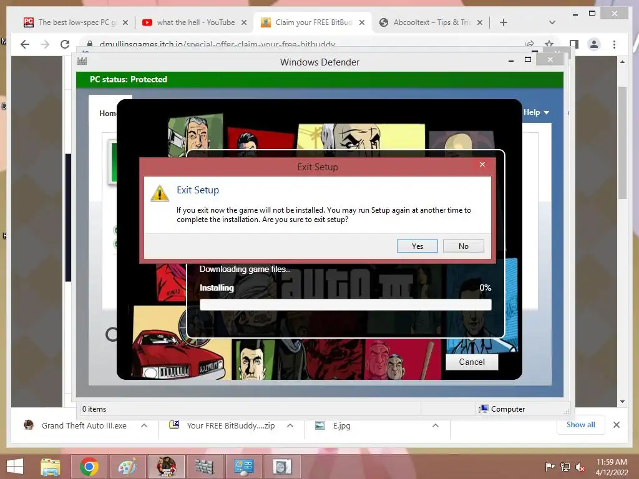Click the warning triangle icon in Exit Setup
639x479 pixels.
coord(160,193)
